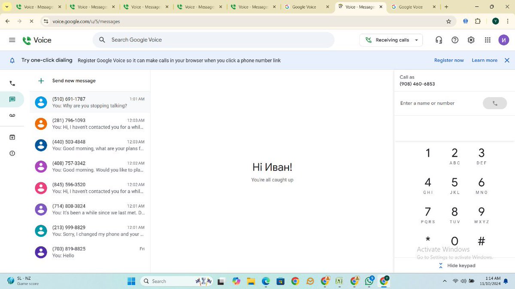515x289 pixels.
Task: Open WhatsApp from the taskbar
Action: click(x=369, y=281)
